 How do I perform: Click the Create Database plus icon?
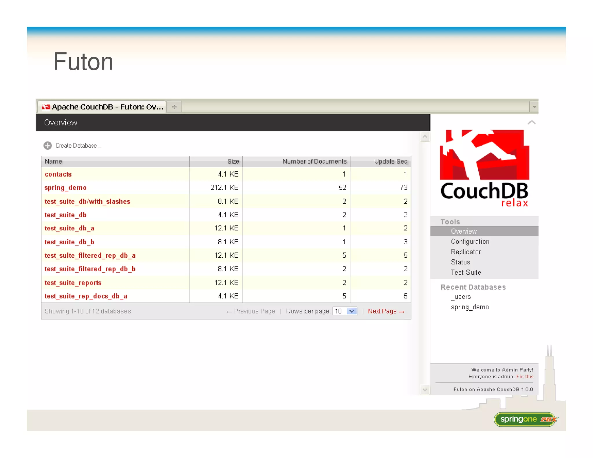pos(47,145)
